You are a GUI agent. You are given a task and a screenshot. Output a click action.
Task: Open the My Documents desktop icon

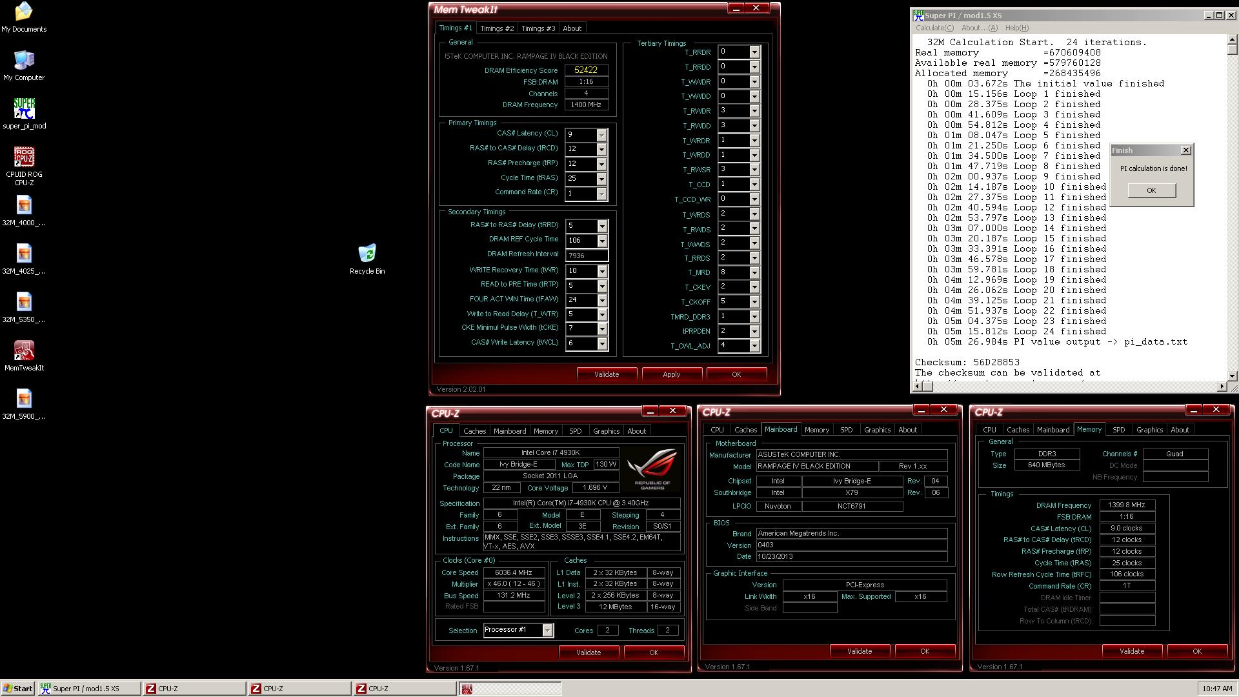point(24,17)
